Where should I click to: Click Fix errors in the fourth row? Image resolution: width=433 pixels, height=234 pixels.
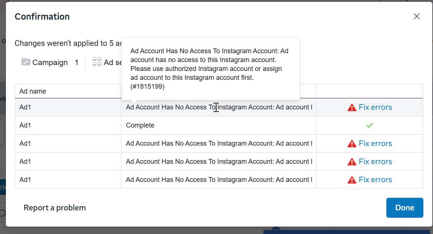[x=375, y=162]
